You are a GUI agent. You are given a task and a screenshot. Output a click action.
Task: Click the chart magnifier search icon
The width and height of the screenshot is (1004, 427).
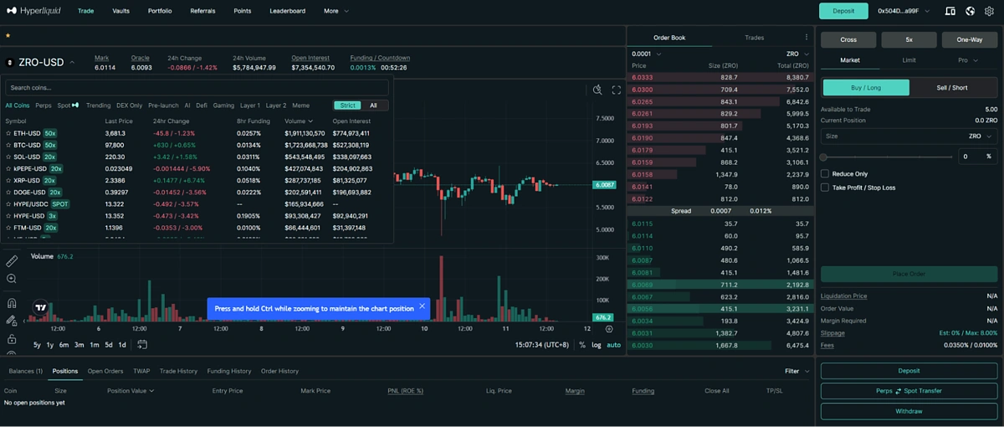597,90
